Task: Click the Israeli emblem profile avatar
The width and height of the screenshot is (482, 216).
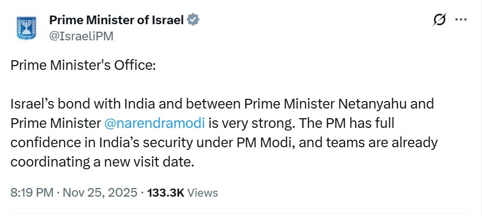Action: pos(25,28)
